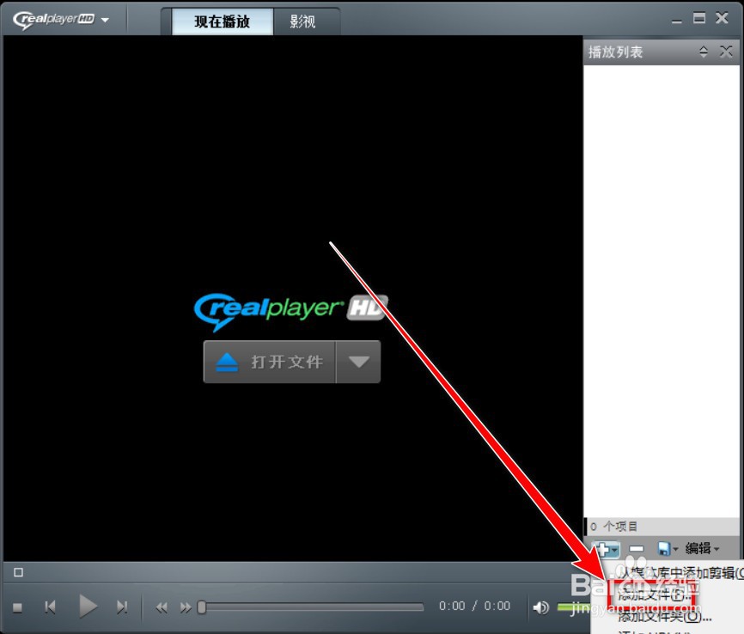Switch to the 现在播放 tab

[x=222, y=21]
